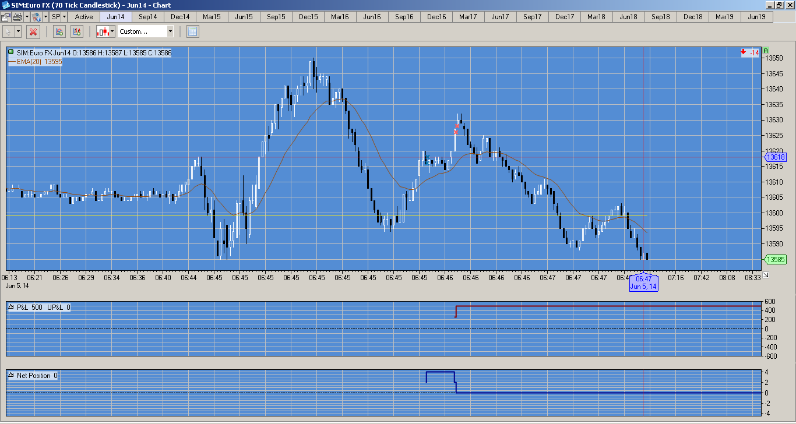Click the chart app icon in the title bar
Image resolution: width=796 pixels, height=424 pixels.
(6, 5)
